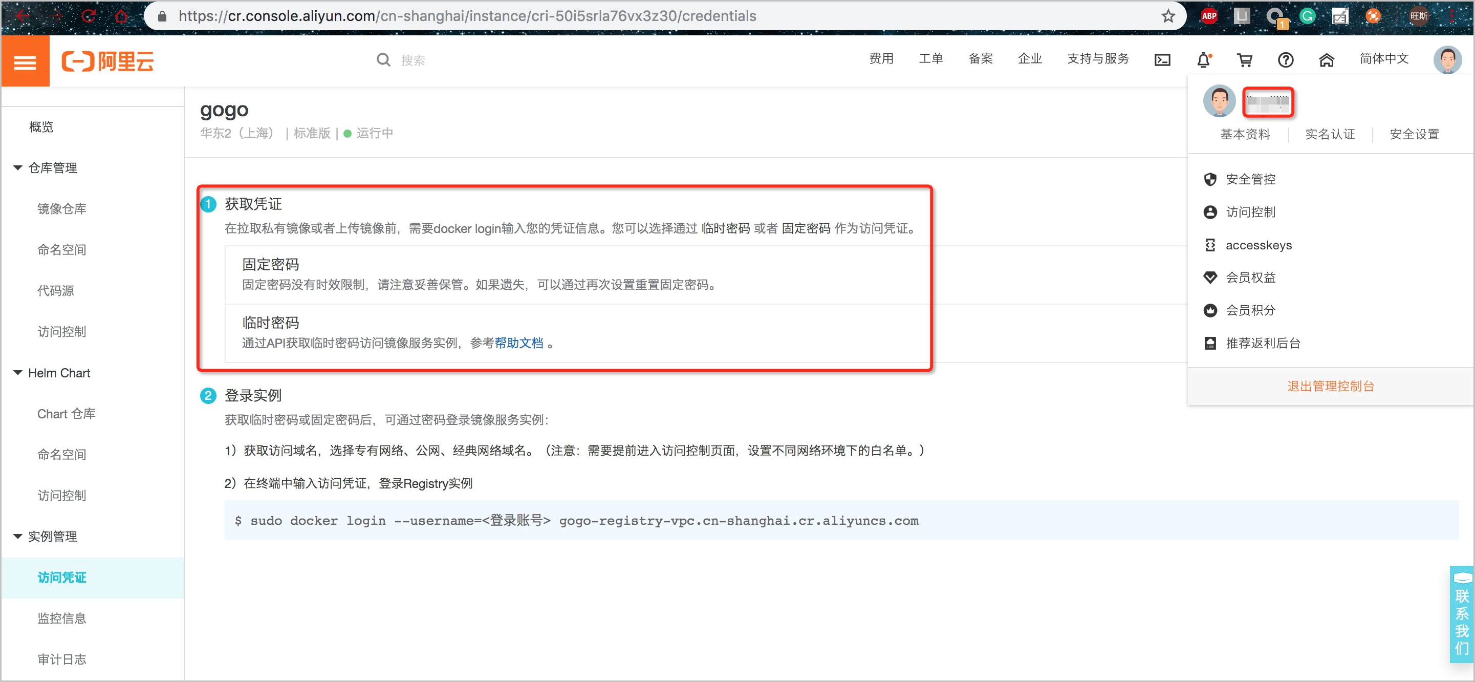1475x682 pixels.
Task: Click the blurred username in account panel
Action: 1268,102
